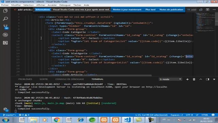
Task: Switch to the TERMINAL panel tab
Action: pyautogui.click(x=97, y=79)
